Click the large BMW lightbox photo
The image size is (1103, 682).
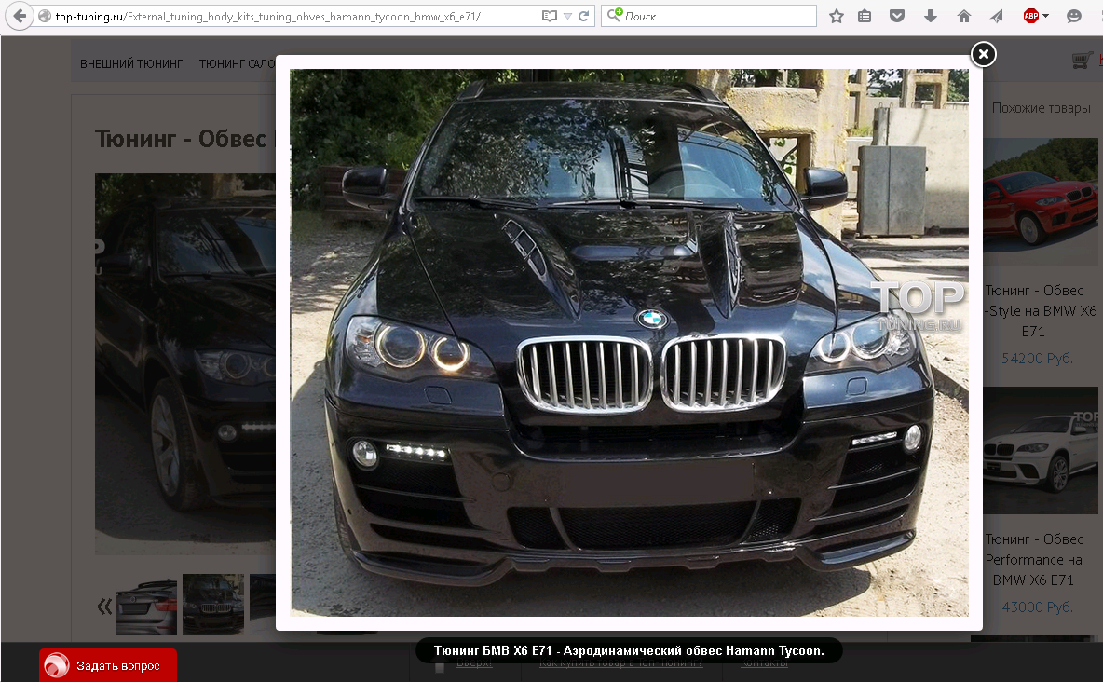[x=629, y=343]
